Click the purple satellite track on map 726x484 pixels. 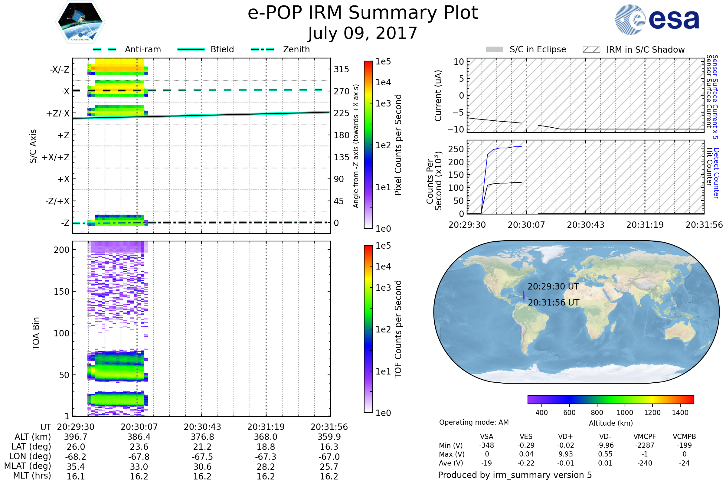[x=524, y=295]
